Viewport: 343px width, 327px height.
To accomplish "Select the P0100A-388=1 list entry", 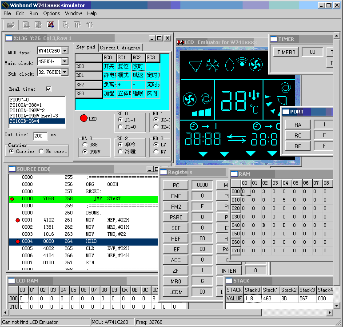I will point(37,105).
